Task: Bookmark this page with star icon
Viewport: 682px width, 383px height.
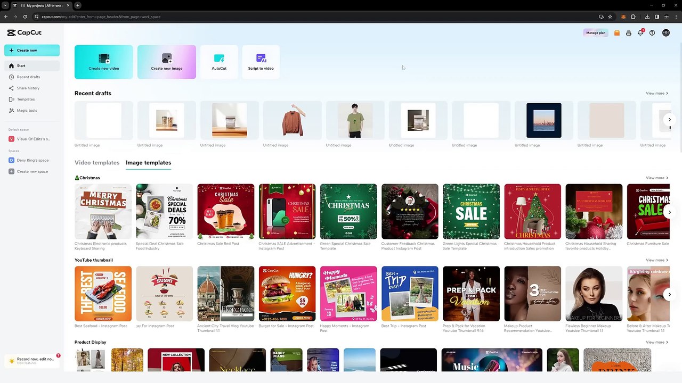Action: [x=610, y=16]
